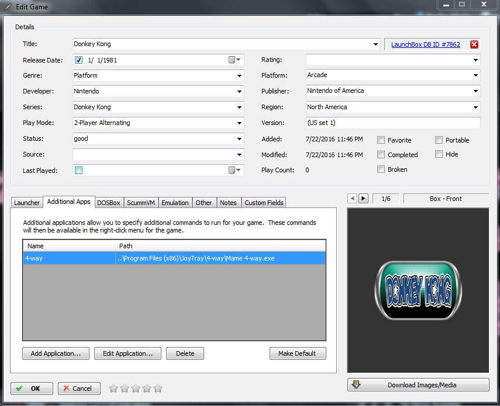Expand the Developer dropdown list

tap(239, 91)
